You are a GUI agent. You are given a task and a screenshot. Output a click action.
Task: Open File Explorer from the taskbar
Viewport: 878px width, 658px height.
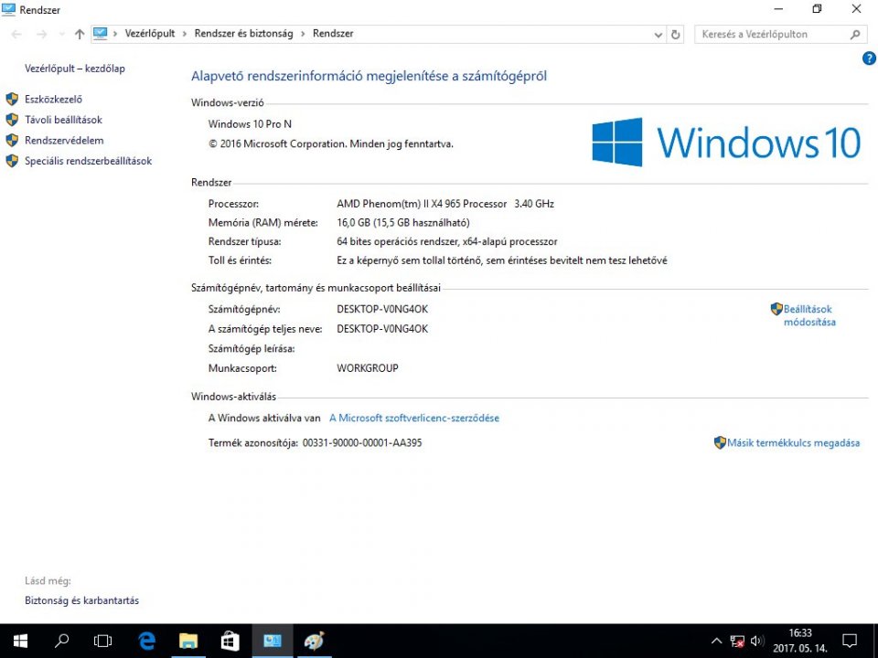(x=188, y=642)
